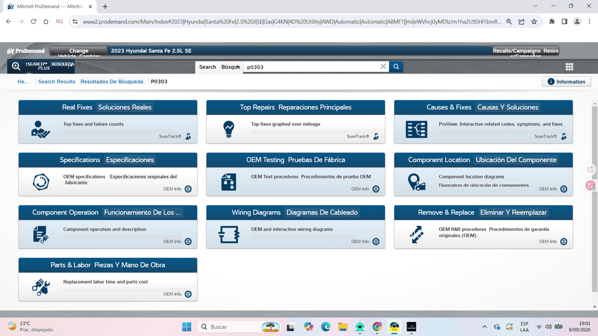Viewport: 598px width, 336px height.
Task: Open the Top Repairs card header
Action: [x=295, y=107]
